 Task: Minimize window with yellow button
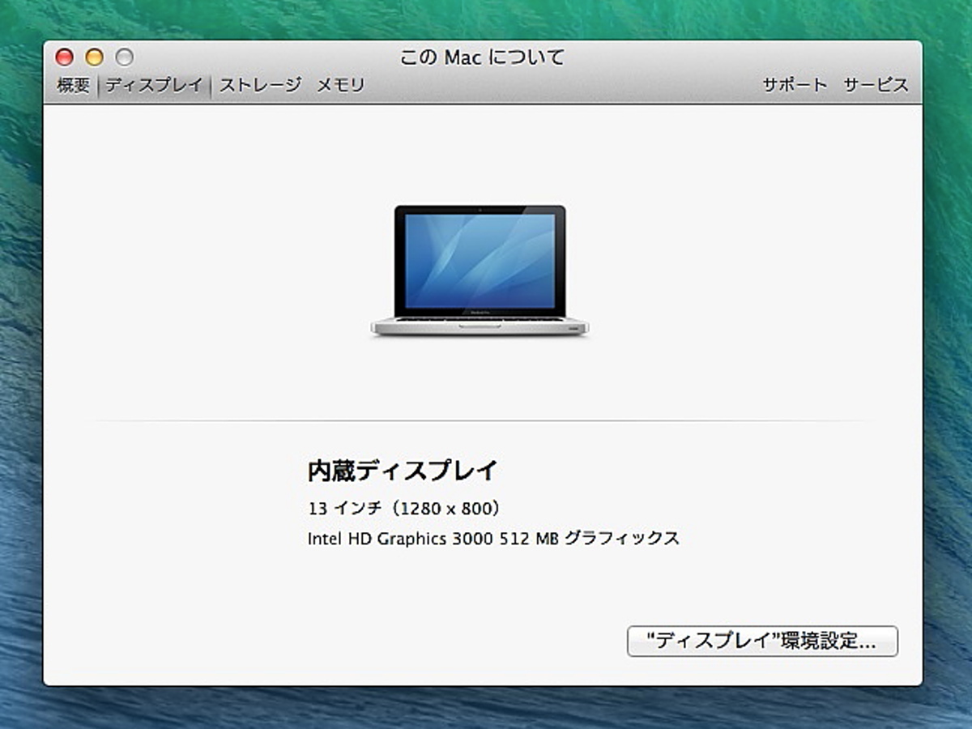pos(94,58)
